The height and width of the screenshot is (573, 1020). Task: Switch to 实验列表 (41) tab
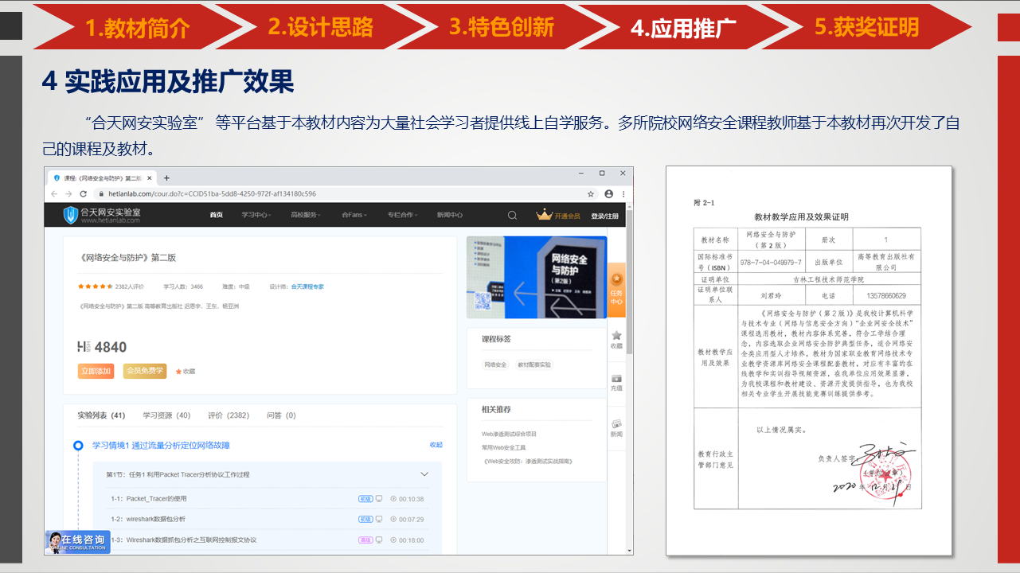pos(101,415)
